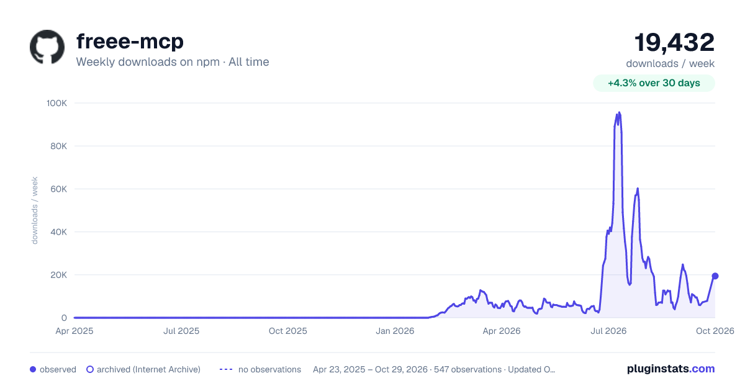Click the Oct 2026 x-axis label

pos(715,331)
